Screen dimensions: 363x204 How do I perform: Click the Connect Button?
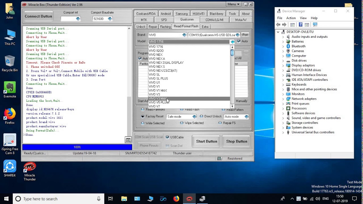coord(38,16)
